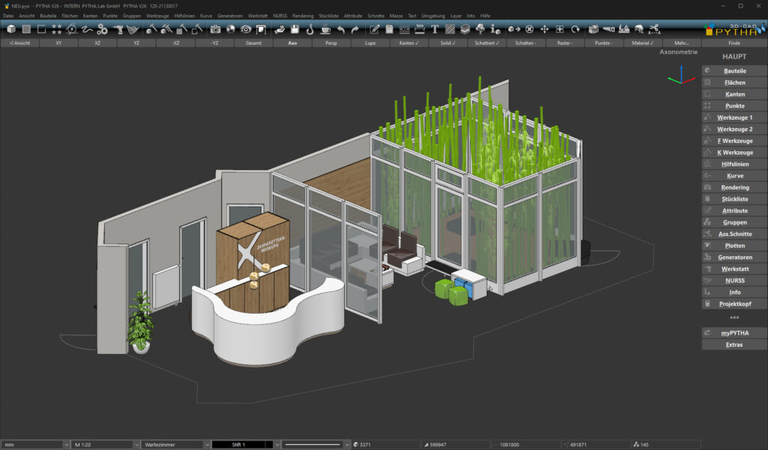
Task: Click the Rendering button in HAUPT panel
Action: point(734,187)
